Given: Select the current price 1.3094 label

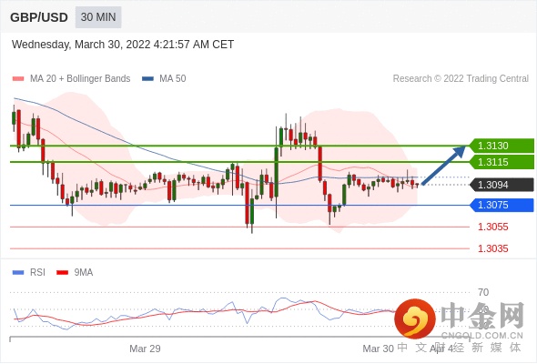Looking at the screenshot, I should pyautogui.click(x=502, y=185).
